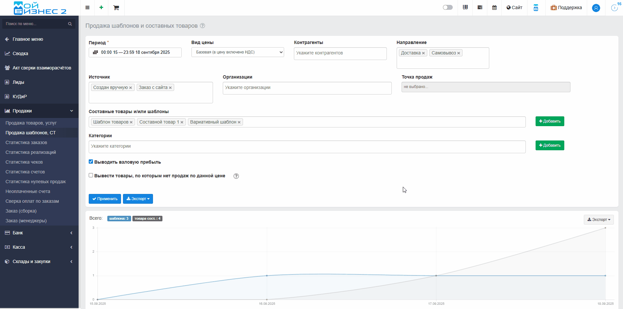Open the calendar icon in top bar
This screenshot has width=623, height=309.
494,7
